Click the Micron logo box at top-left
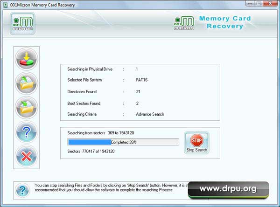The width and height of the screenshot is (280, 207). click(22, 24)
